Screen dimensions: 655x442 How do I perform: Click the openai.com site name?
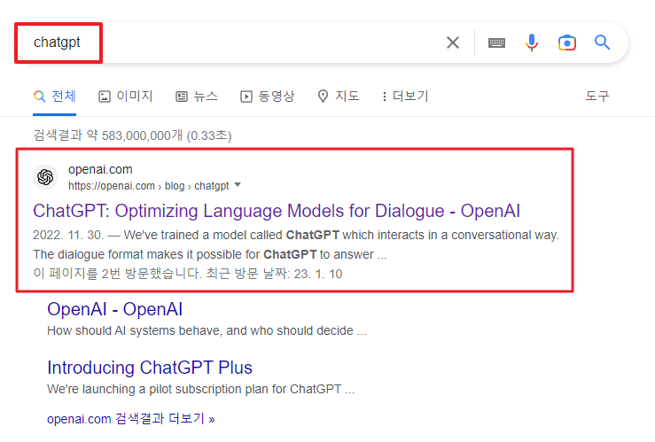[x=100, y=169]
